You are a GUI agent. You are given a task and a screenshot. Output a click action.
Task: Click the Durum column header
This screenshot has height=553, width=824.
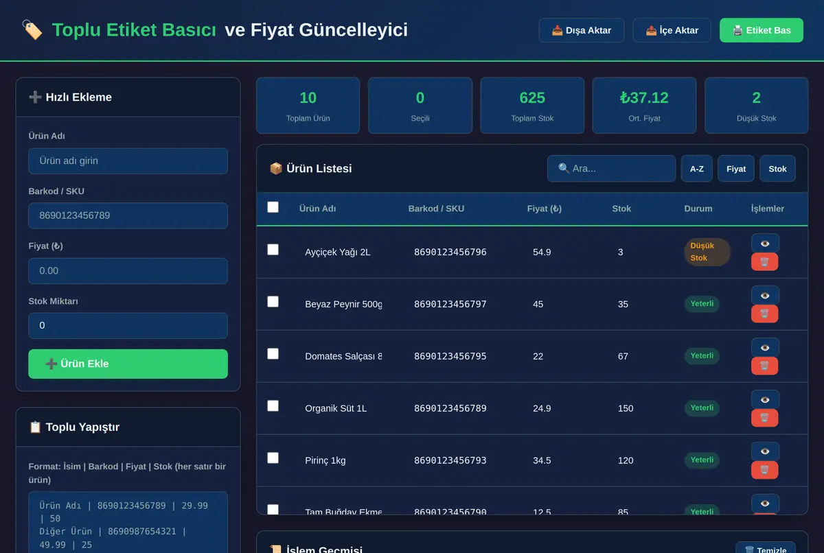point(698,209)
